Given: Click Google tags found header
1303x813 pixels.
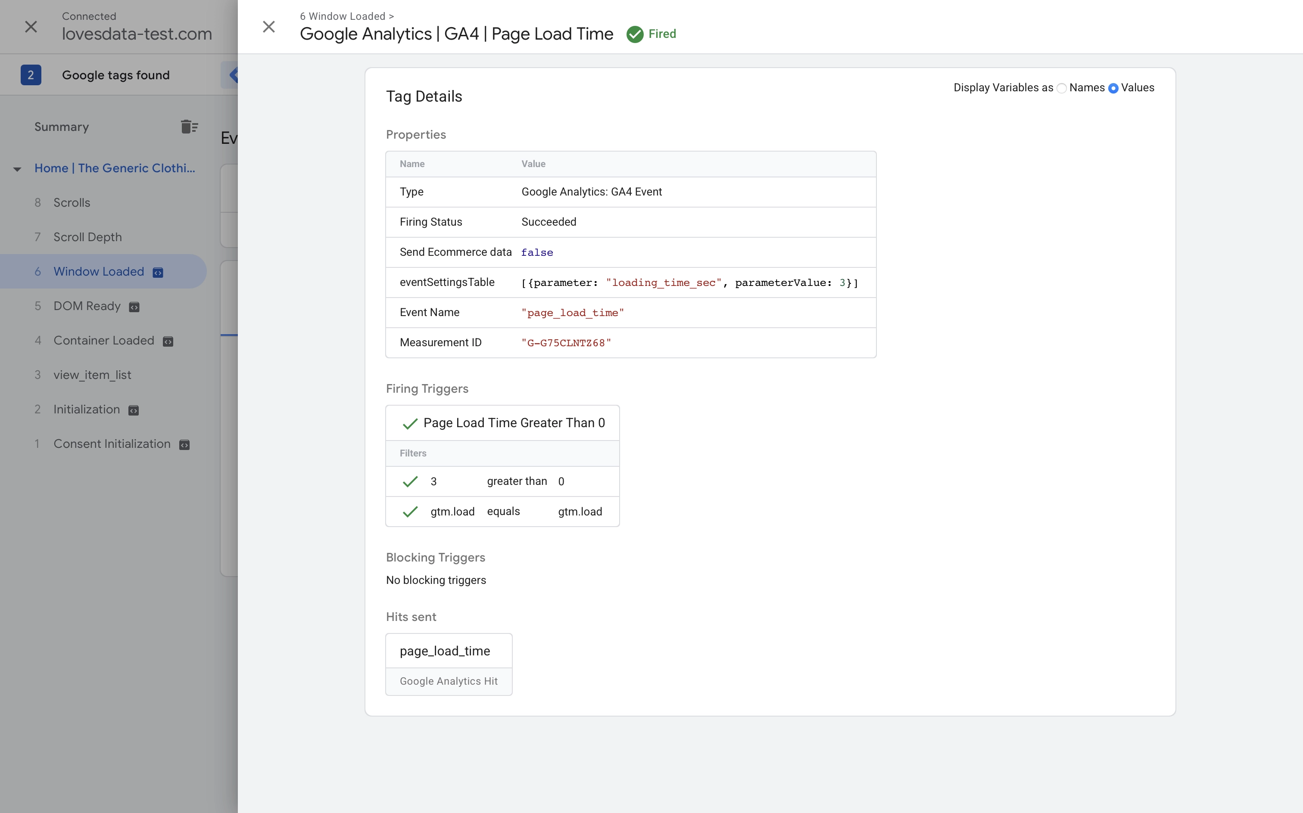Looking at the screenshot, I should [115, 75].
